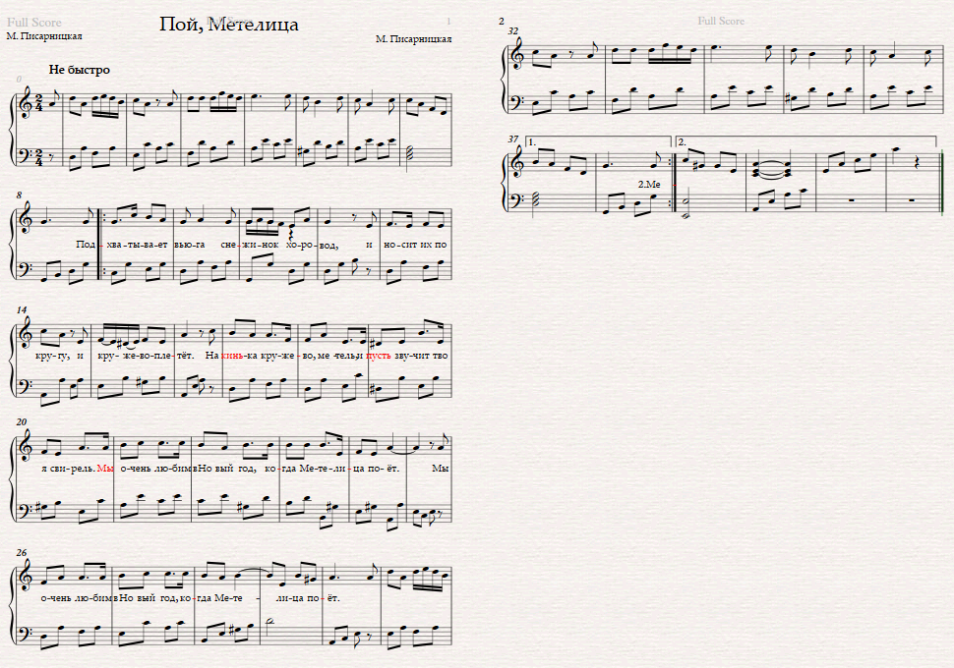
Task: Click the "Full Score" header on page 2
Action: [721, 21]
